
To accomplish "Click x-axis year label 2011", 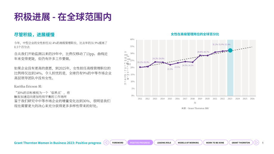I will coord(140,99).
